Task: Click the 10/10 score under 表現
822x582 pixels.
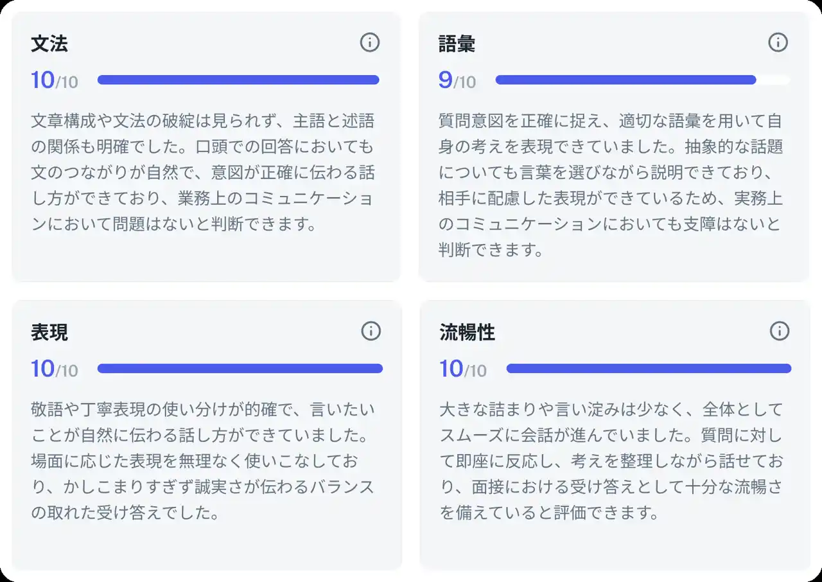Action: pos(55,369)
